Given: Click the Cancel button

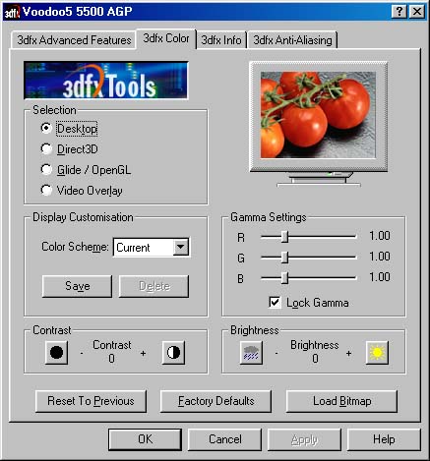Looking at the screenshot, I should coord(225,439).
